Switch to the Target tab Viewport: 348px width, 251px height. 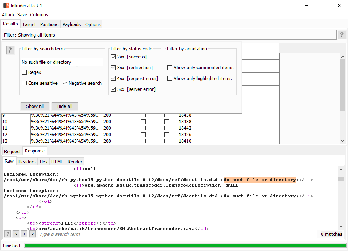[29, 24]
